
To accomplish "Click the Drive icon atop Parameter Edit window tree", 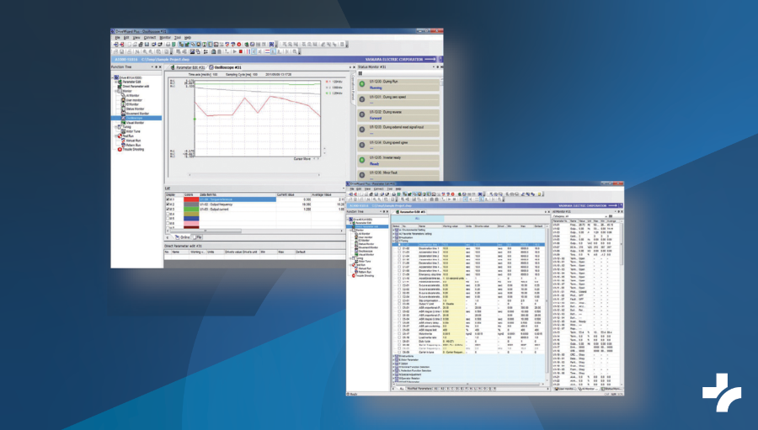I will (351, 220).
